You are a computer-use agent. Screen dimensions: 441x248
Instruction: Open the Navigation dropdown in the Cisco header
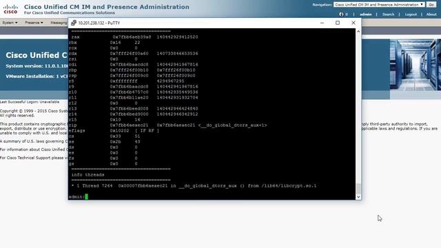pyautogui.click(x=379, y=5)
